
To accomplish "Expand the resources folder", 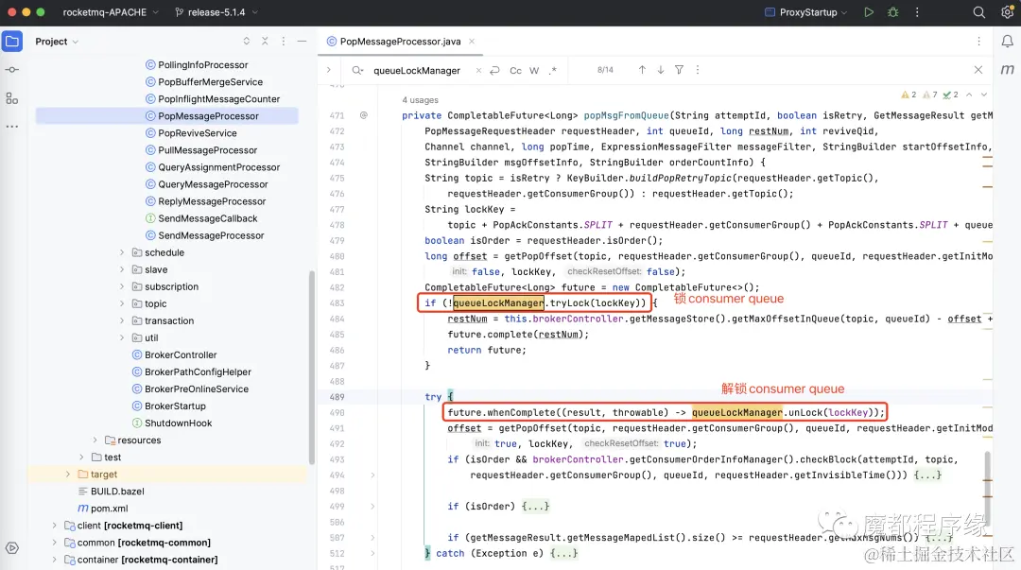I will click(x=95, y=440).
